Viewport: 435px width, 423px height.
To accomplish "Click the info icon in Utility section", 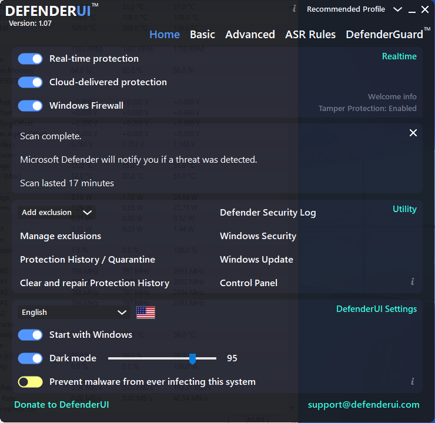I will [x=413, y=281].
